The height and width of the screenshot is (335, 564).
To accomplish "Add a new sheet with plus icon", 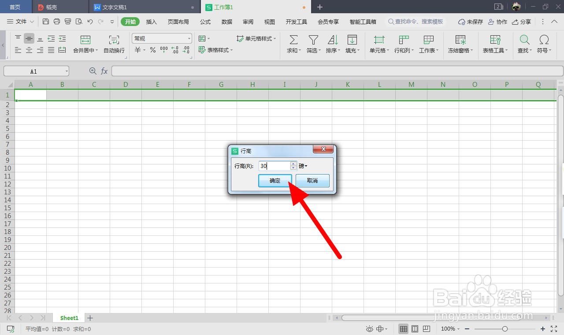I will click(90, 318).
